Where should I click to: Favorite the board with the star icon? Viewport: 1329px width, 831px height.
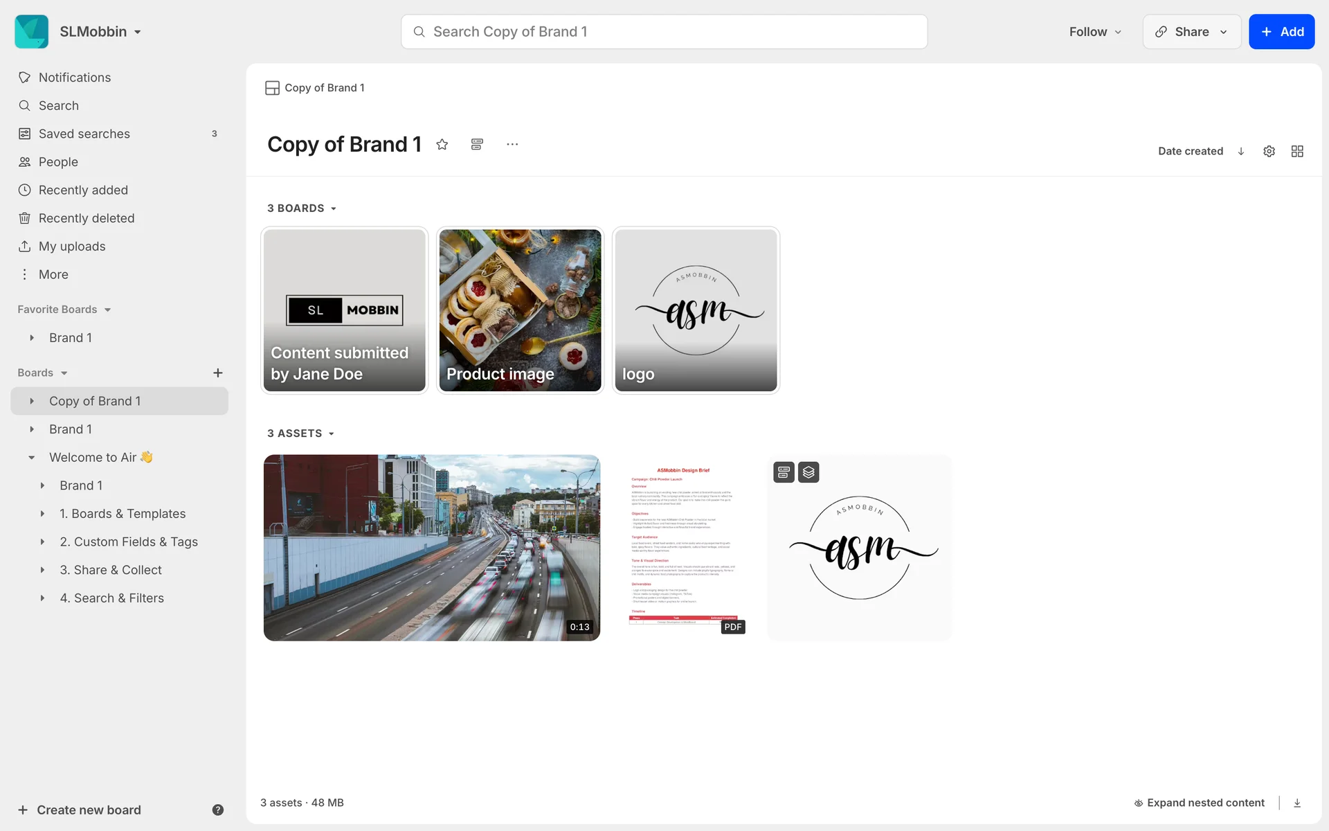point(442,144)
